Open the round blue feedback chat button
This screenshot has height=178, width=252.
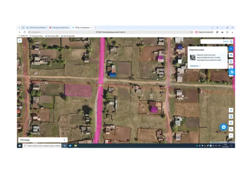point(224,127)
